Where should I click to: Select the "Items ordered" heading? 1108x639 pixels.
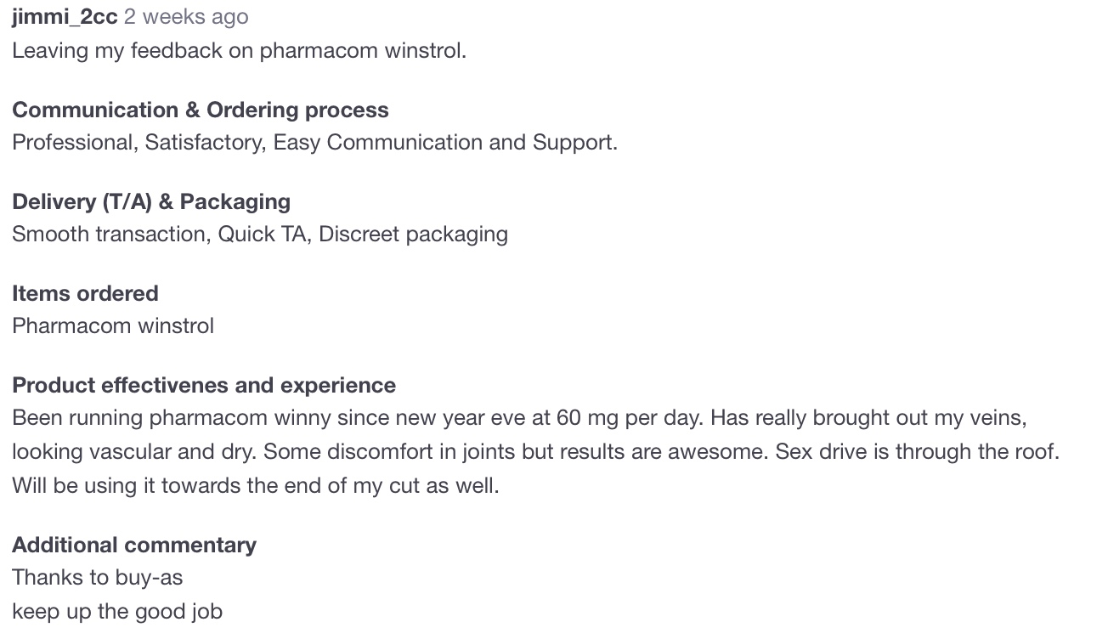point(85,294)
